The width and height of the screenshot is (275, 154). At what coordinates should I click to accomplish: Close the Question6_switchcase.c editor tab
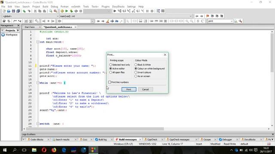76,27
